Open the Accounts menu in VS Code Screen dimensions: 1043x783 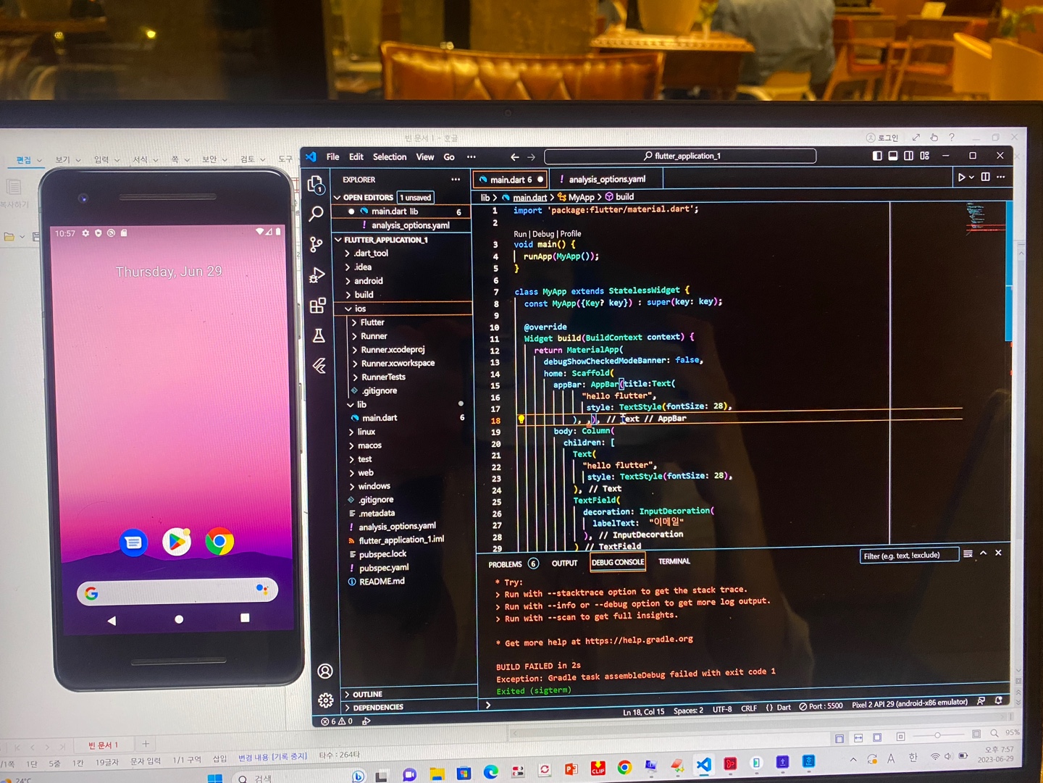click(x=325, y=671)
